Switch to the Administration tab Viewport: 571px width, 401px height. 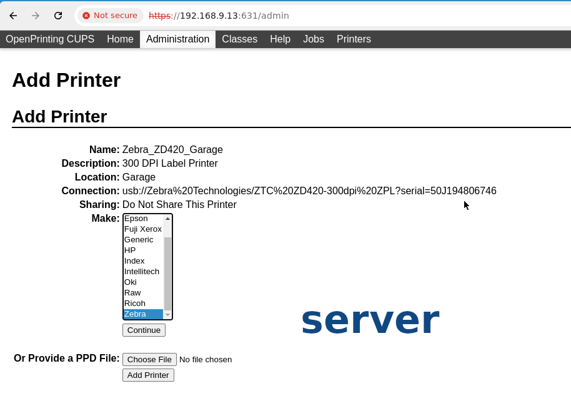pyautogui.click(x=177, y=39)
